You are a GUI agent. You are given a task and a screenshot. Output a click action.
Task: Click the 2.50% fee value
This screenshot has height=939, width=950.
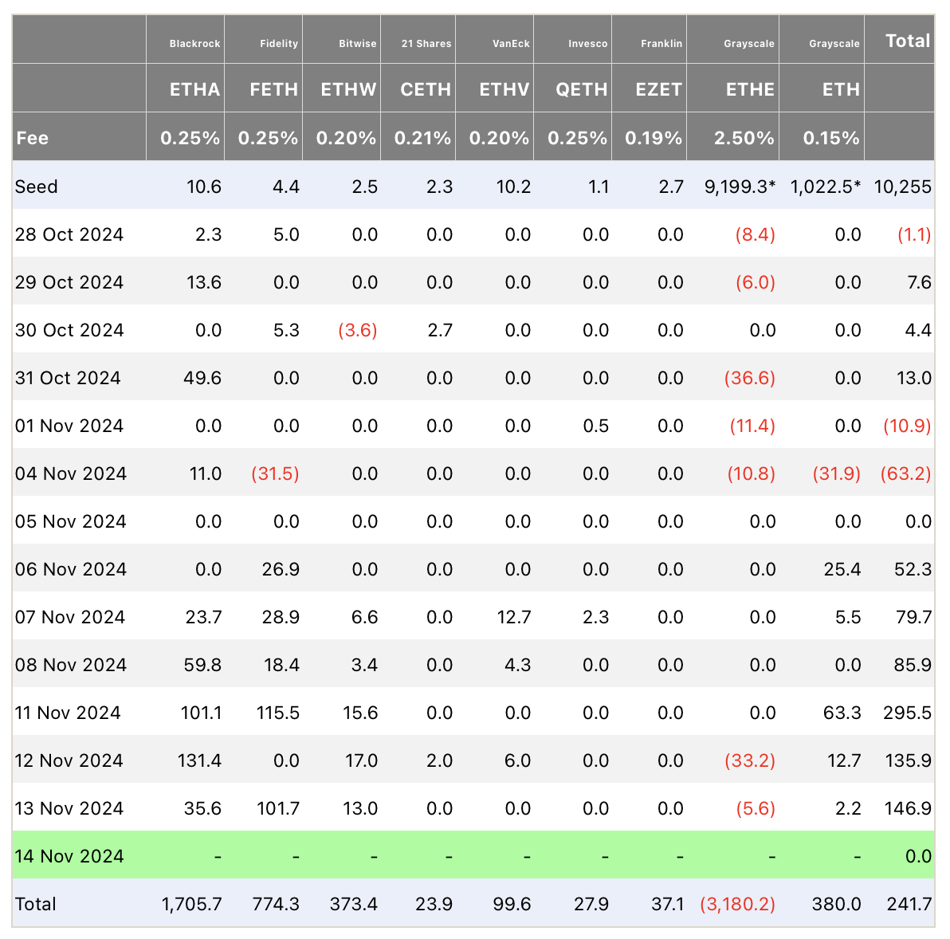(x=744, y=138)
